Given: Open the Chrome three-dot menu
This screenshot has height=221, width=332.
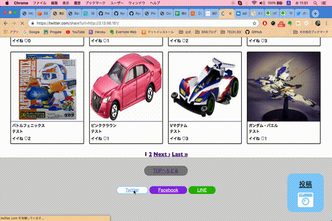Looking at the screenshot, I should (x=326, y=23).
